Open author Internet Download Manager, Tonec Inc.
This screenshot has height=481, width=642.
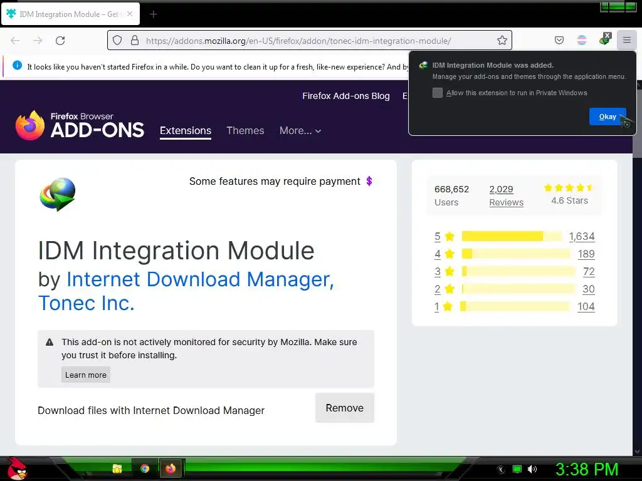click(186, 291)
